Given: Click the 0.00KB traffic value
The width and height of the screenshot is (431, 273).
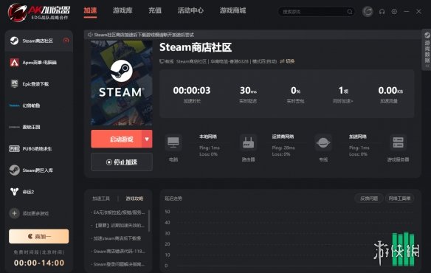Looking at the screenshot, I should click(390, 91).
